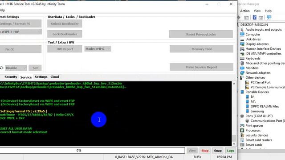This screenshot has width=285, height=160.
Task: Click the Reset PrivacyLocks button
Action: pos(201,34)
